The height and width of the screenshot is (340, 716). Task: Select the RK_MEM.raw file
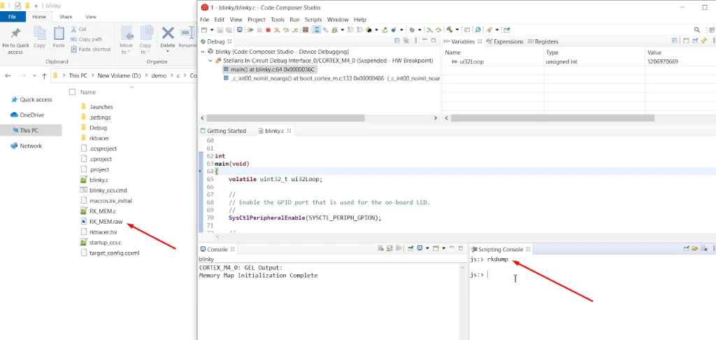click(101, 222)
